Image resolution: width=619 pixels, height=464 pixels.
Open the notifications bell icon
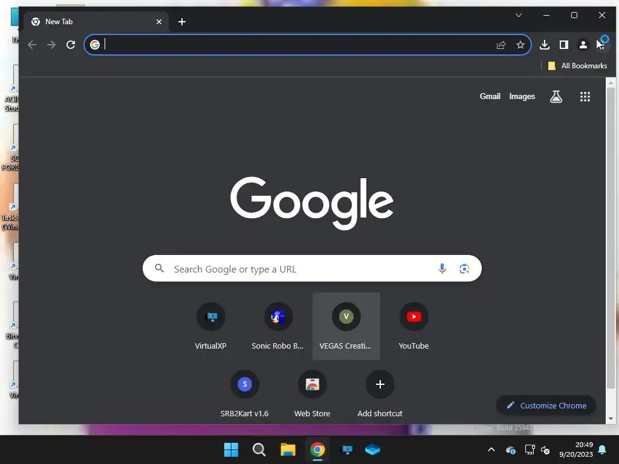tap(603, 449)
